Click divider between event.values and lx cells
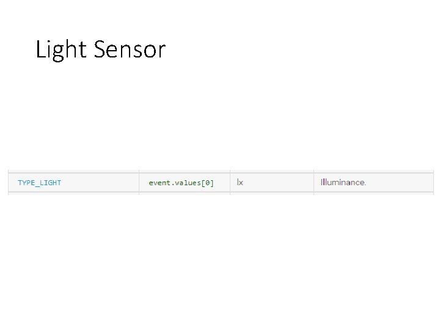 [230, 183]
